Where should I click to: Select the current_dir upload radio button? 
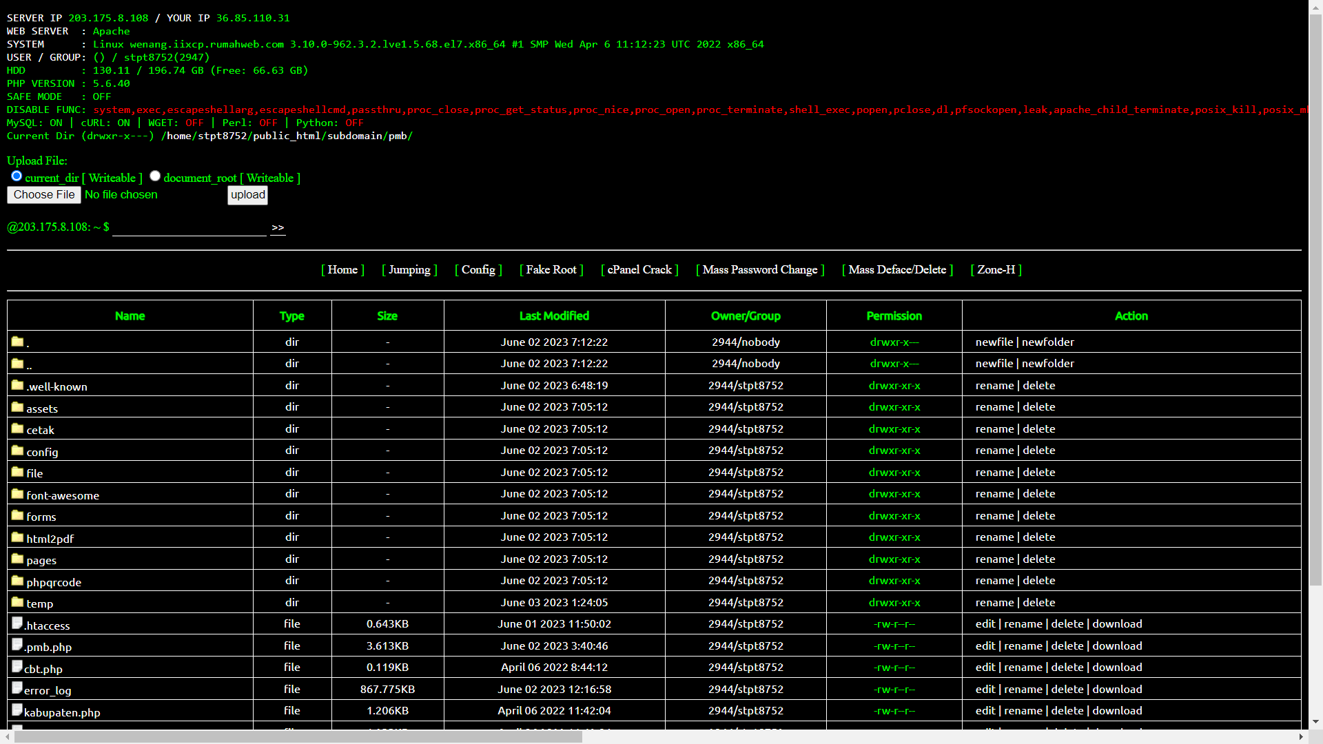pyautogui.click(x=17, y=176)
